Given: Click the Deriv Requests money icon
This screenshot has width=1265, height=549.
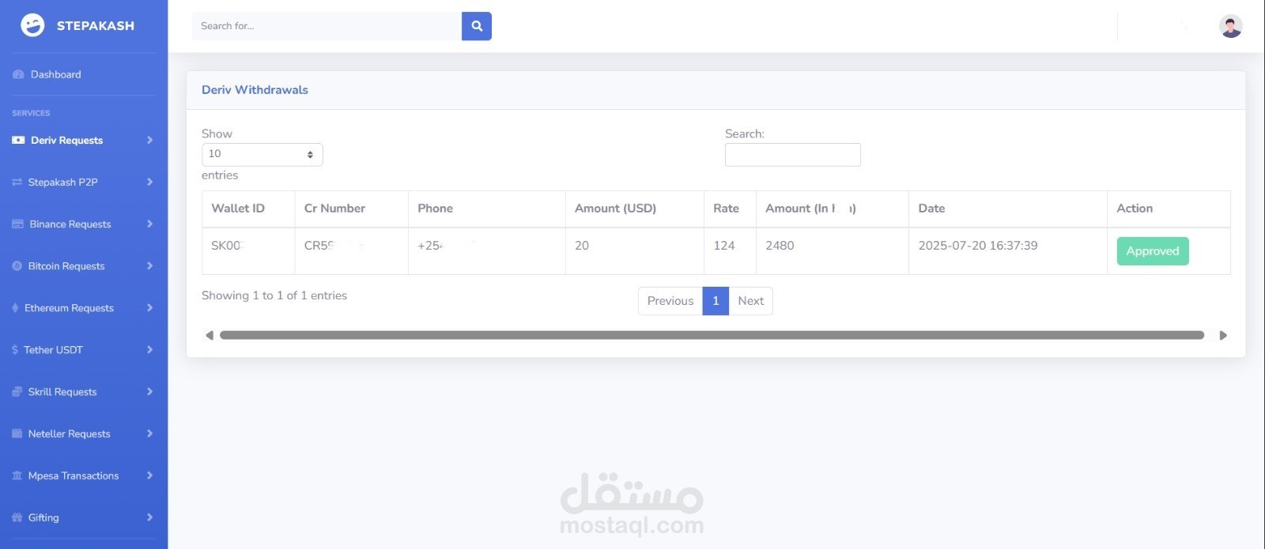Looking at the screenshot, I should click(x=18, y=140).
